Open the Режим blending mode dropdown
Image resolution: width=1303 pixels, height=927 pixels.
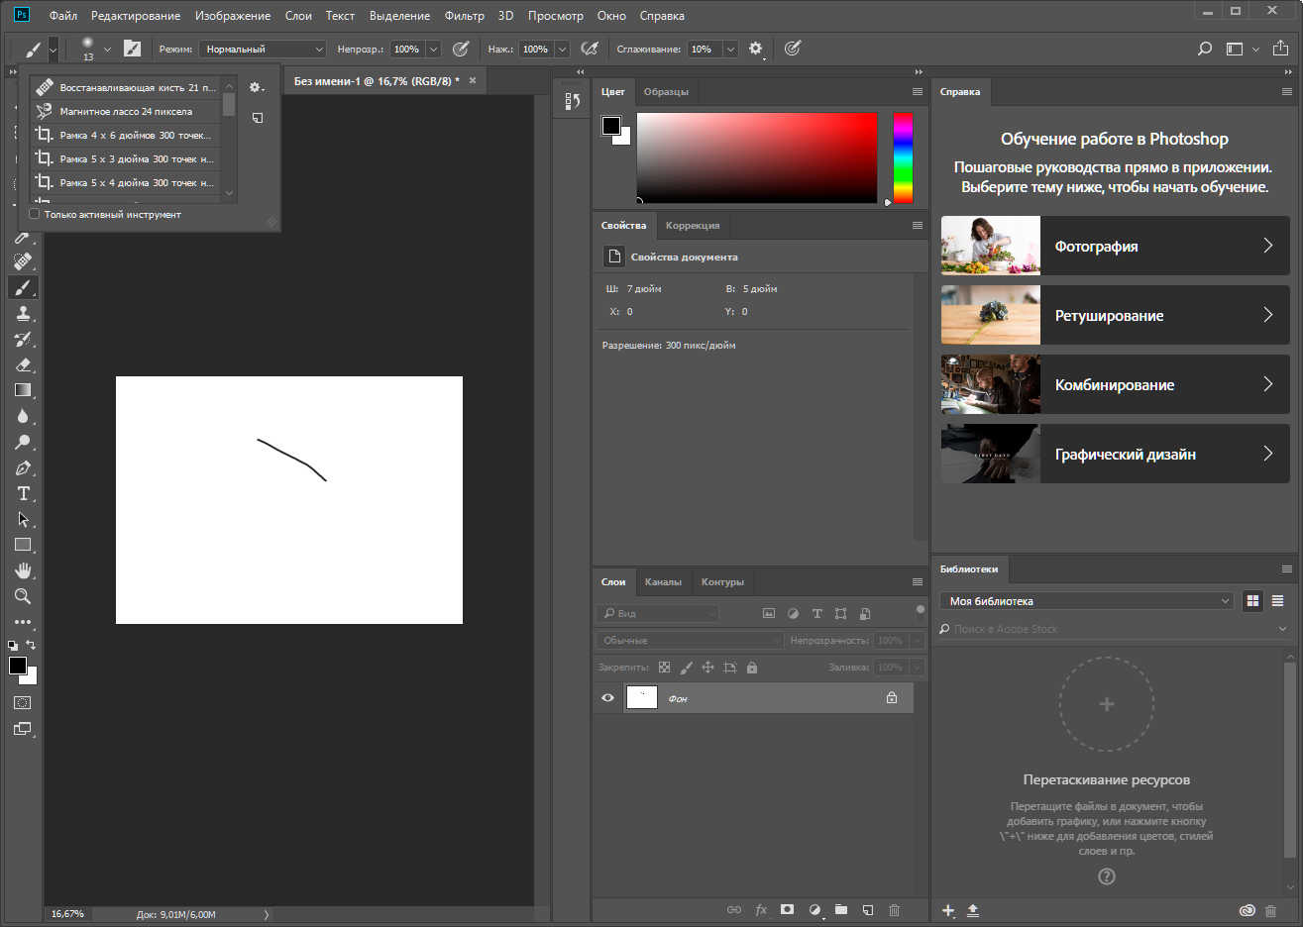point(263,49)
